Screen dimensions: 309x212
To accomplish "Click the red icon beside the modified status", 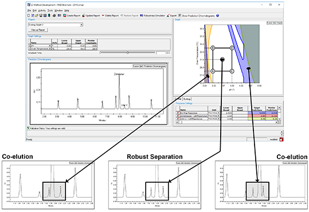I will (x=281, y=139).
